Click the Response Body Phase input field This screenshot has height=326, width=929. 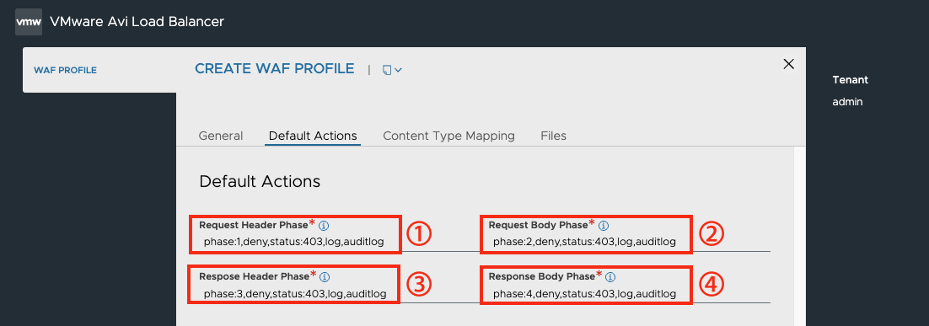coord(629,294)
